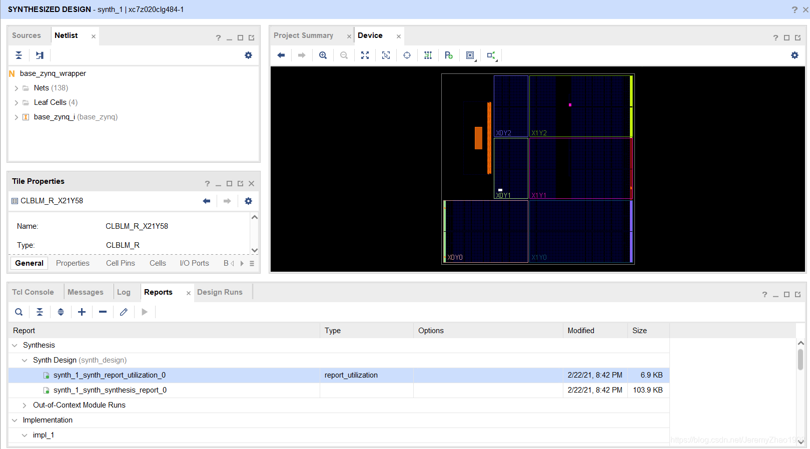Click Tile Properties forward arrow
Viewport: 810px width, 449px height.
pyautogui.click(x=227, y=201)
